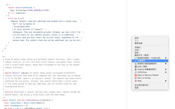Choose 检查 to inspect the element
Screen dimensions: 175x109
coord(150,88)
